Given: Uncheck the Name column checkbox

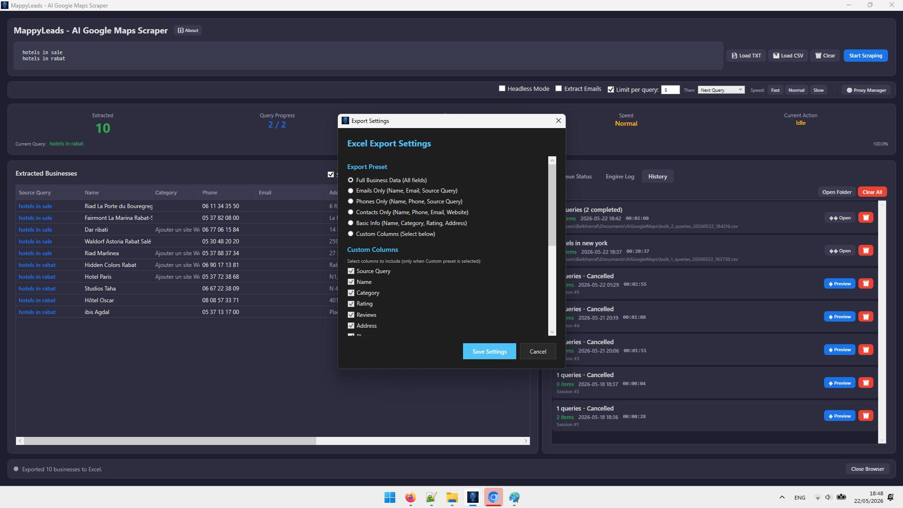Looking at the screenshot, I should tap(351, 282).
